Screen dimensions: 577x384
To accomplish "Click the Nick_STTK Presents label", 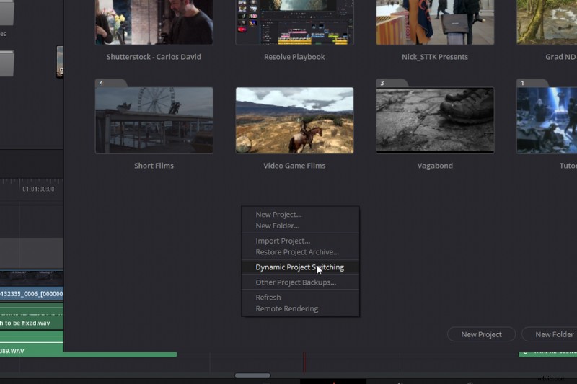I will click(x=435, y=57).
